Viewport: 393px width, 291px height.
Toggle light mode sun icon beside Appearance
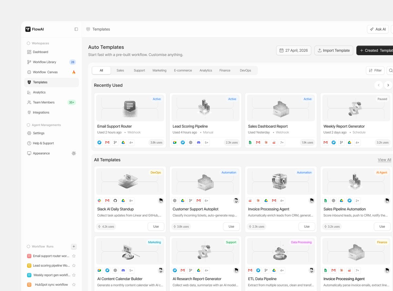[74, 154]
